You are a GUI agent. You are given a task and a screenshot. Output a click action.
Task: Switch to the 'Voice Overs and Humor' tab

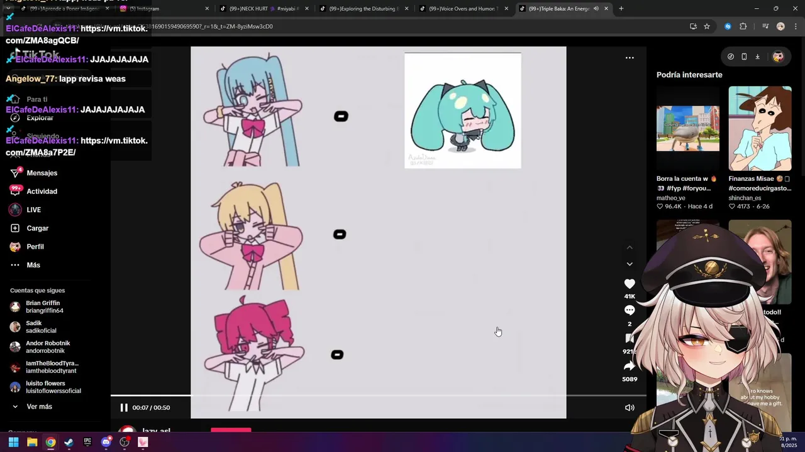click(x=464, y=9)
